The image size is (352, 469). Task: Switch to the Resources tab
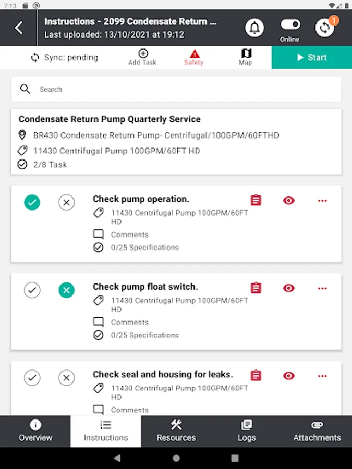[x=176, y=431]
